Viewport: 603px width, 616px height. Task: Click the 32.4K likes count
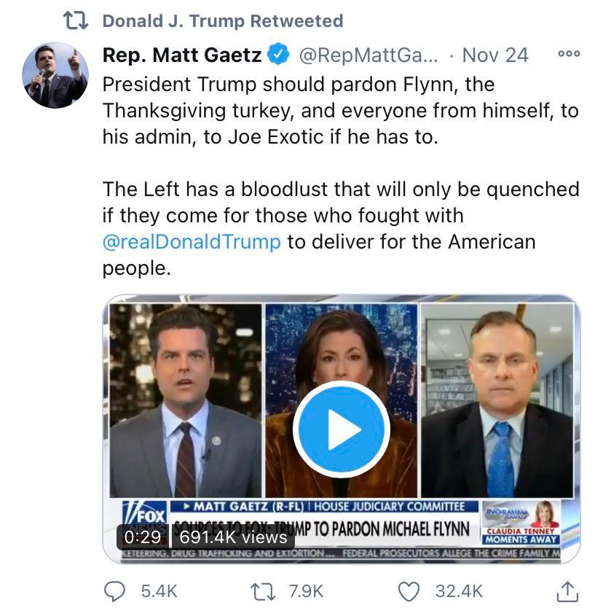[459, 591]
